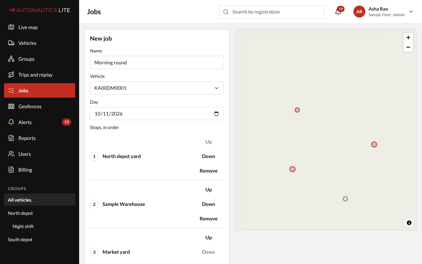Zoom out on the map
The height and width of the screenshot is (264, 422).
(408, 47)
